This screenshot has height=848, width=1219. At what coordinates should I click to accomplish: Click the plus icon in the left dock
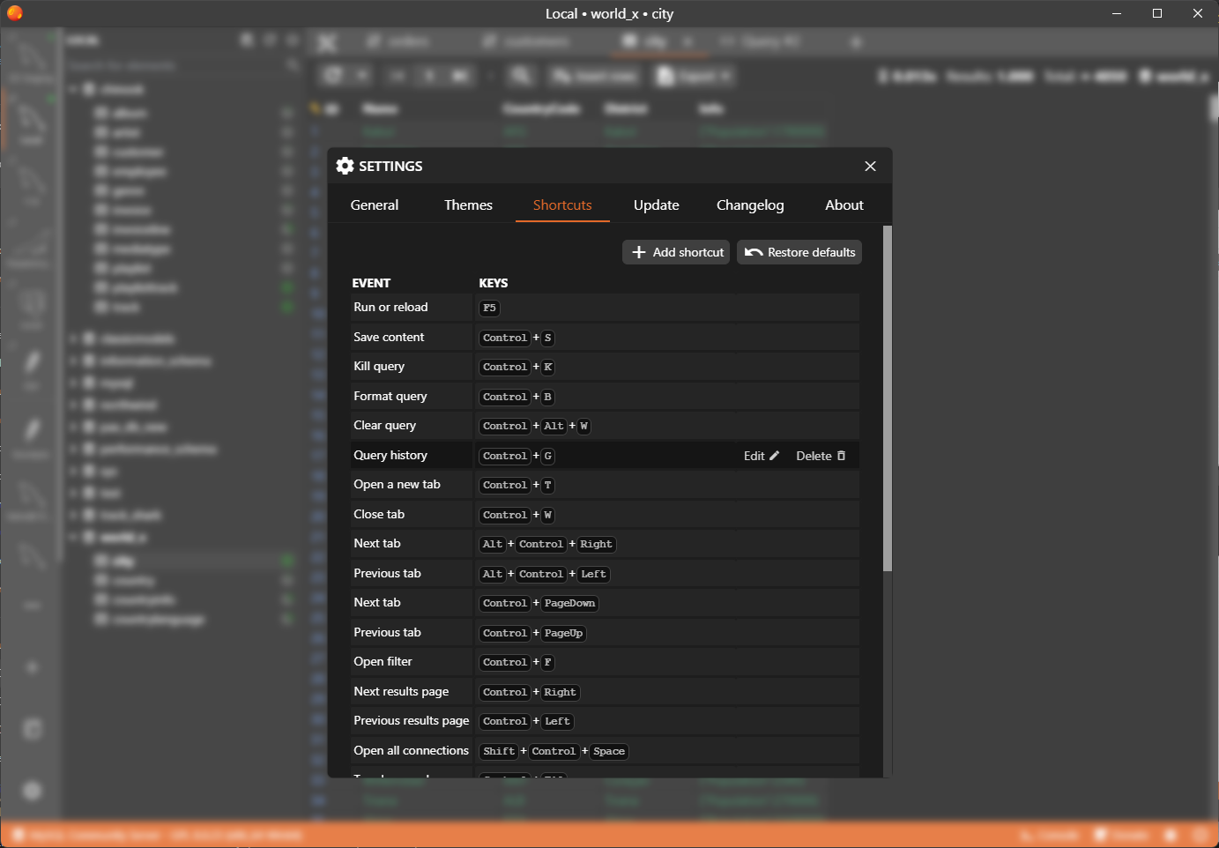tap(31, 667)
